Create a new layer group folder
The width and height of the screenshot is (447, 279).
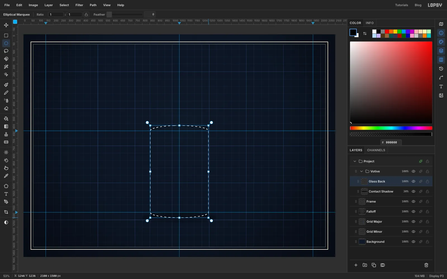click(x=365, y=265)
